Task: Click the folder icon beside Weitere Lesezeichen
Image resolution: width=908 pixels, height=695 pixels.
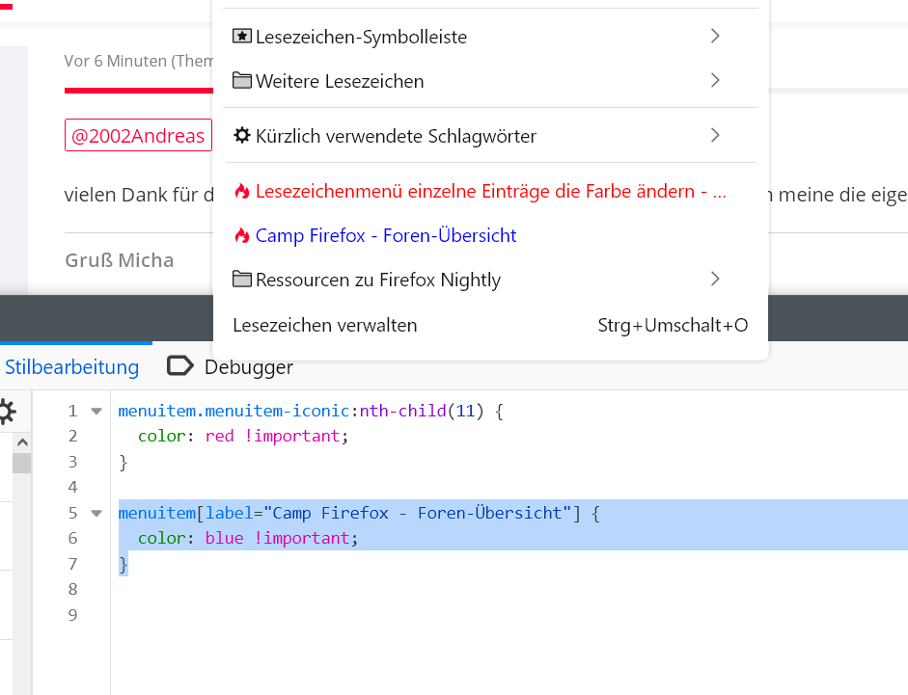Action: pyautogui.click(x=242, y=81)
